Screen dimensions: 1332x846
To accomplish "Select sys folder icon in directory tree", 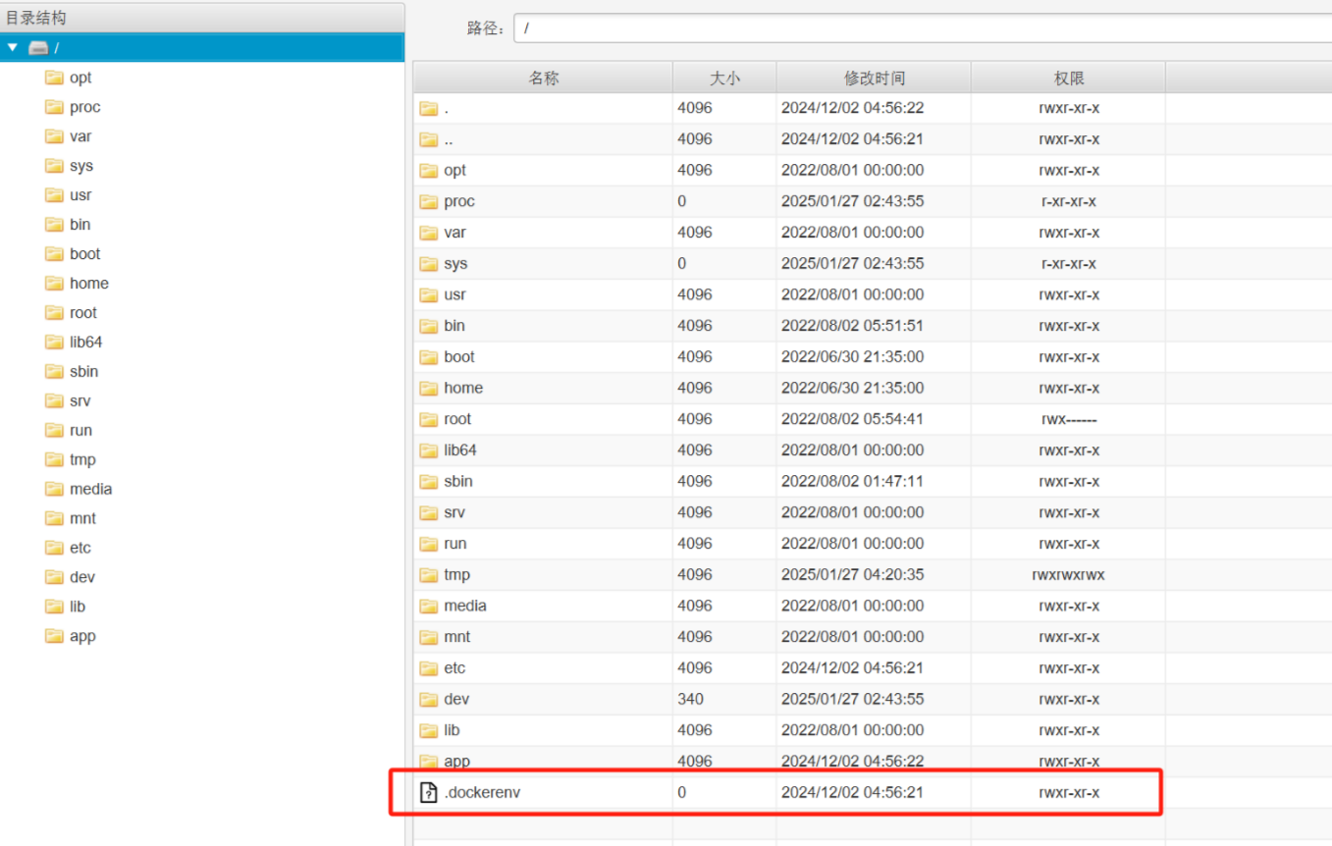I will coord(54,166).
